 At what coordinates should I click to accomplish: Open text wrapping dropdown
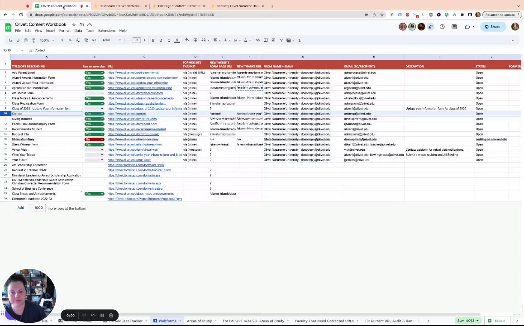pyautogui.click(x=237, y=40)
